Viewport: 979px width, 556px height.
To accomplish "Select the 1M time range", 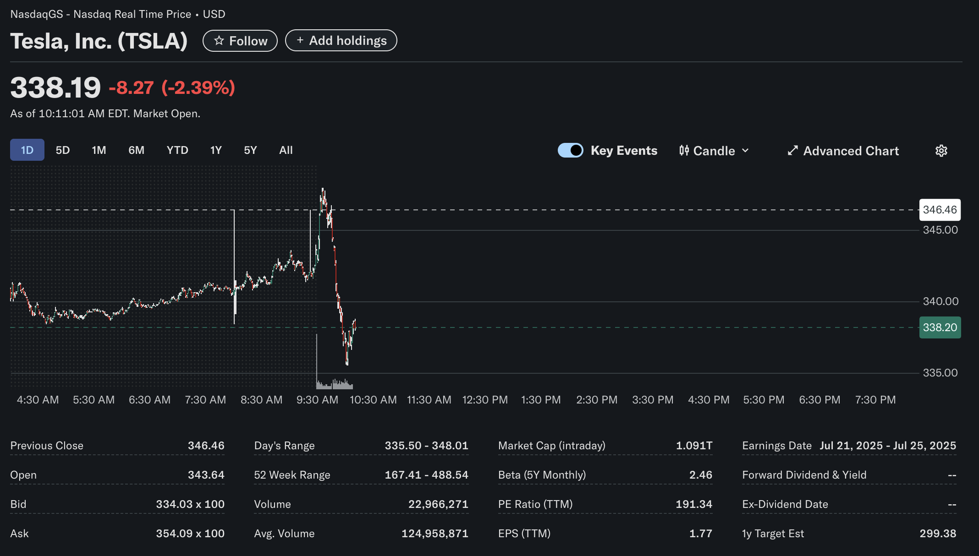I will 99,150.
